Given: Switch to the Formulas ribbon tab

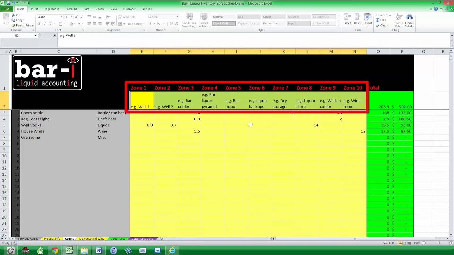Looking at the screenshot, I should (71, 9).
